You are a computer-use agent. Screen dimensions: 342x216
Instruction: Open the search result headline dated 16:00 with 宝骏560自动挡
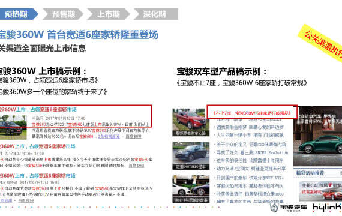38,146
